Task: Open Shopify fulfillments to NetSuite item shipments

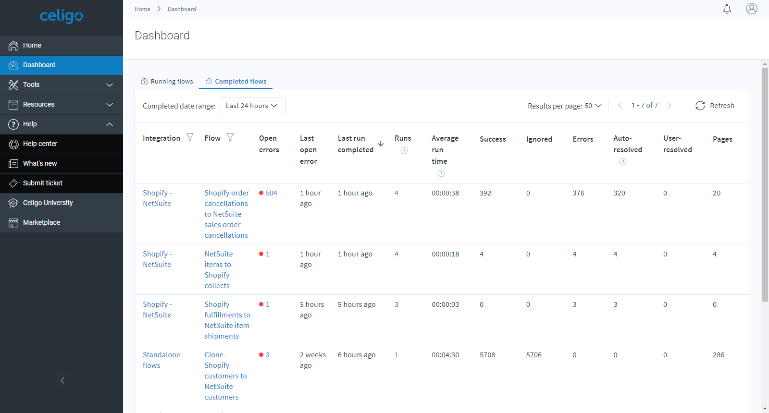Action: pyautogui.click(x=227, y=320)
